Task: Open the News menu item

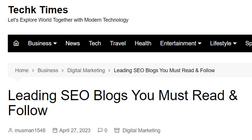Action: (73, 43)
